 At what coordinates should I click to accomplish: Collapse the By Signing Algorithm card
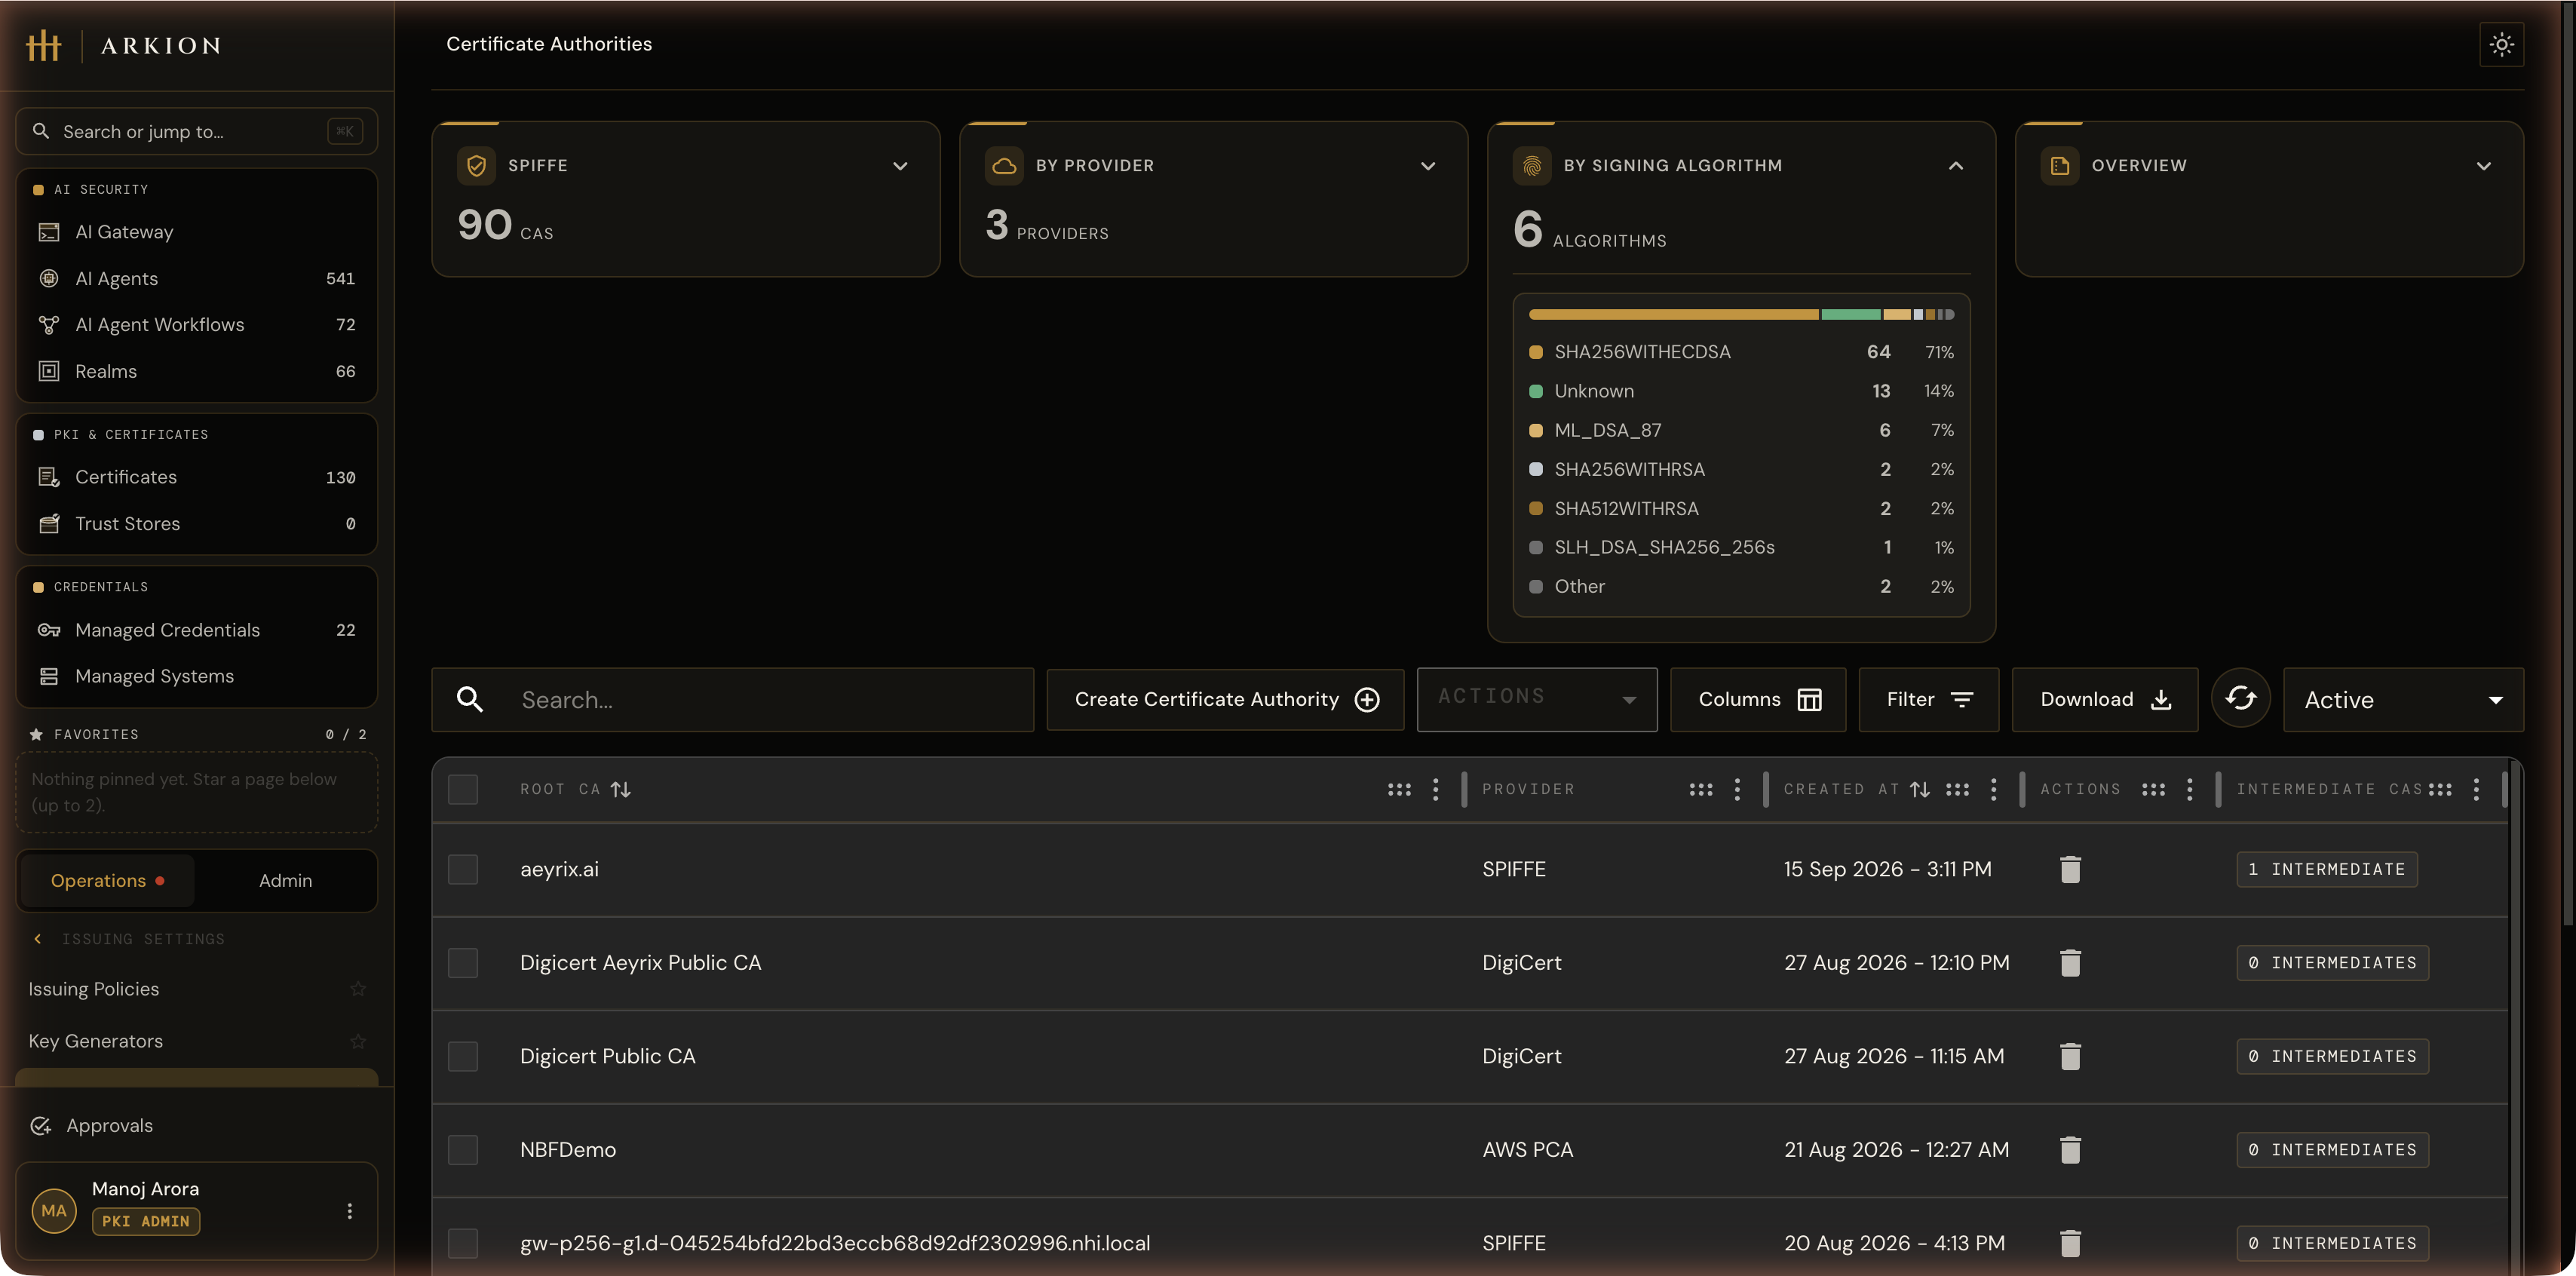click(1956, 166)
